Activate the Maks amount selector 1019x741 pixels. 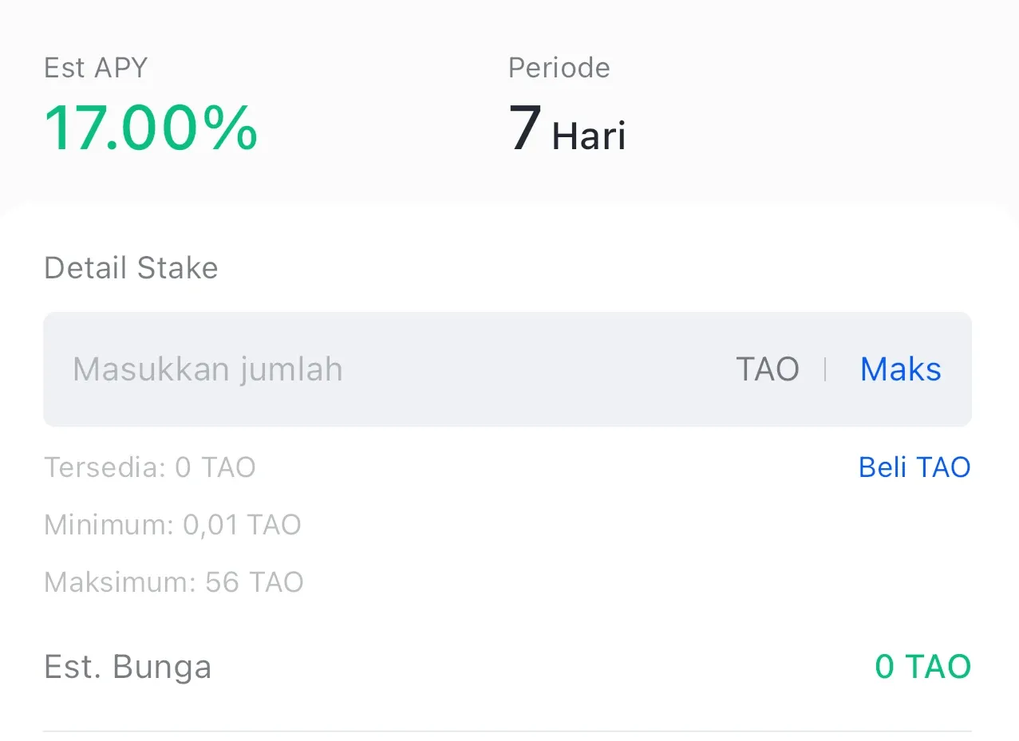pos(899,369)
